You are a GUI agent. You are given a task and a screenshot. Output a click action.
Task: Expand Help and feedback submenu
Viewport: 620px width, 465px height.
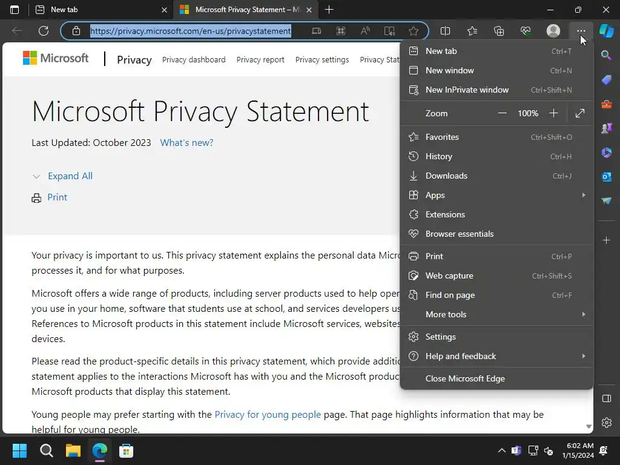[496, 356]
